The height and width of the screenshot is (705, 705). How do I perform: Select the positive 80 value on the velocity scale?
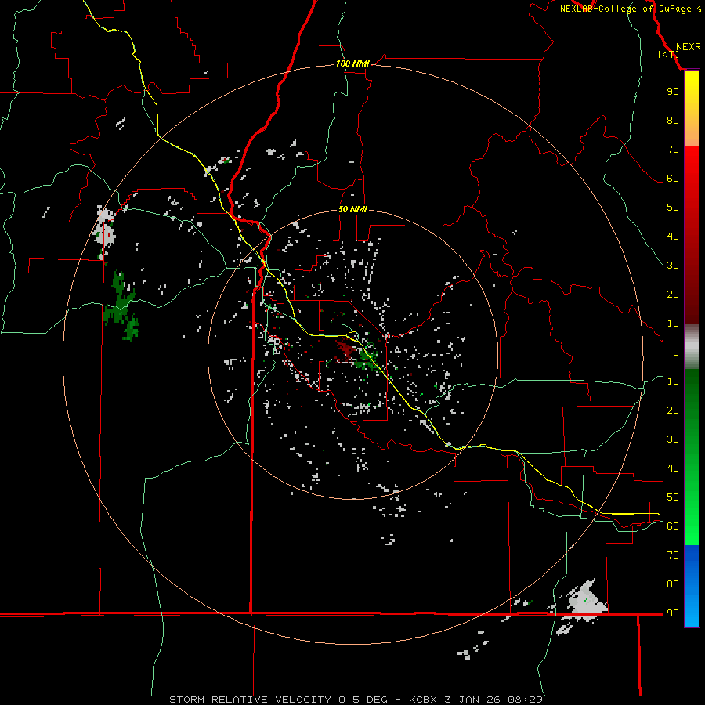[673, 121]
